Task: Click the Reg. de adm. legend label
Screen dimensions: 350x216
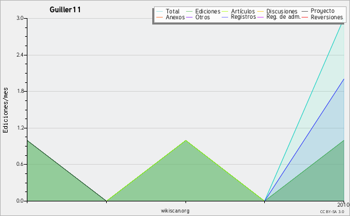Action: point(283,17)
